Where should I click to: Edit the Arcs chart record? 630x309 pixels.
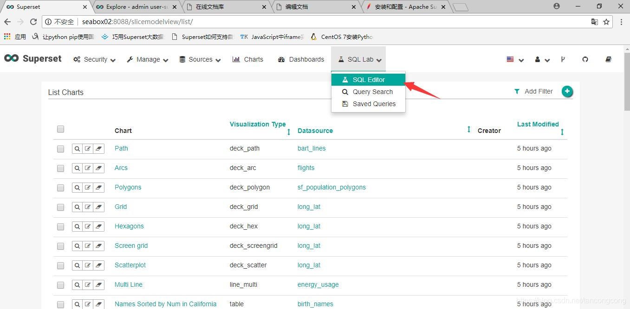(88, 168)
